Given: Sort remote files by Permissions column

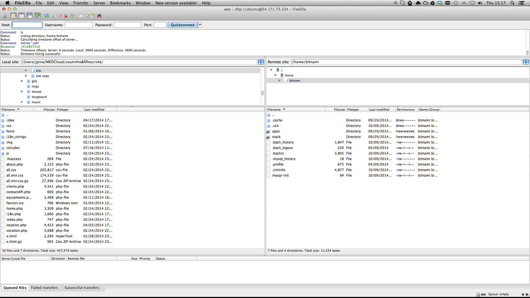Looking at the screenshot, I should (406, 110).
